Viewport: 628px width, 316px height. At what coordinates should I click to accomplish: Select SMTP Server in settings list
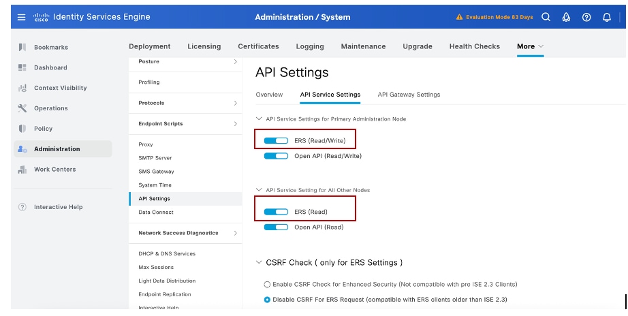pyautogui.click(x=155, y=158)
